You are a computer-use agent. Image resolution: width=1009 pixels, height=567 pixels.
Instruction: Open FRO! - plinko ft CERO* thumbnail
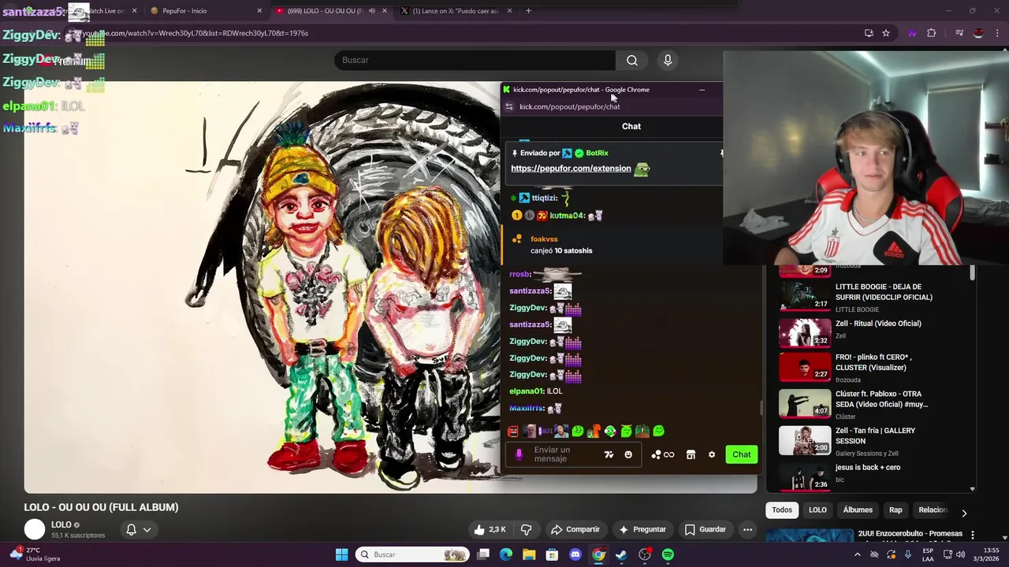click(x=805, y=367)
